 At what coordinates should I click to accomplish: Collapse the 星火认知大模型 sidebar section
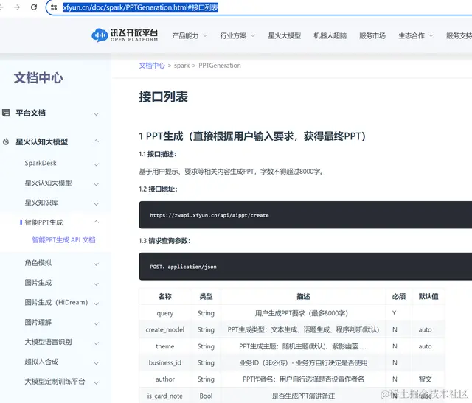point(96,141)
